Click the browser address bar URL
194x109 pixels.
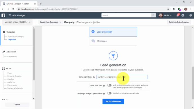pos(49,9)
